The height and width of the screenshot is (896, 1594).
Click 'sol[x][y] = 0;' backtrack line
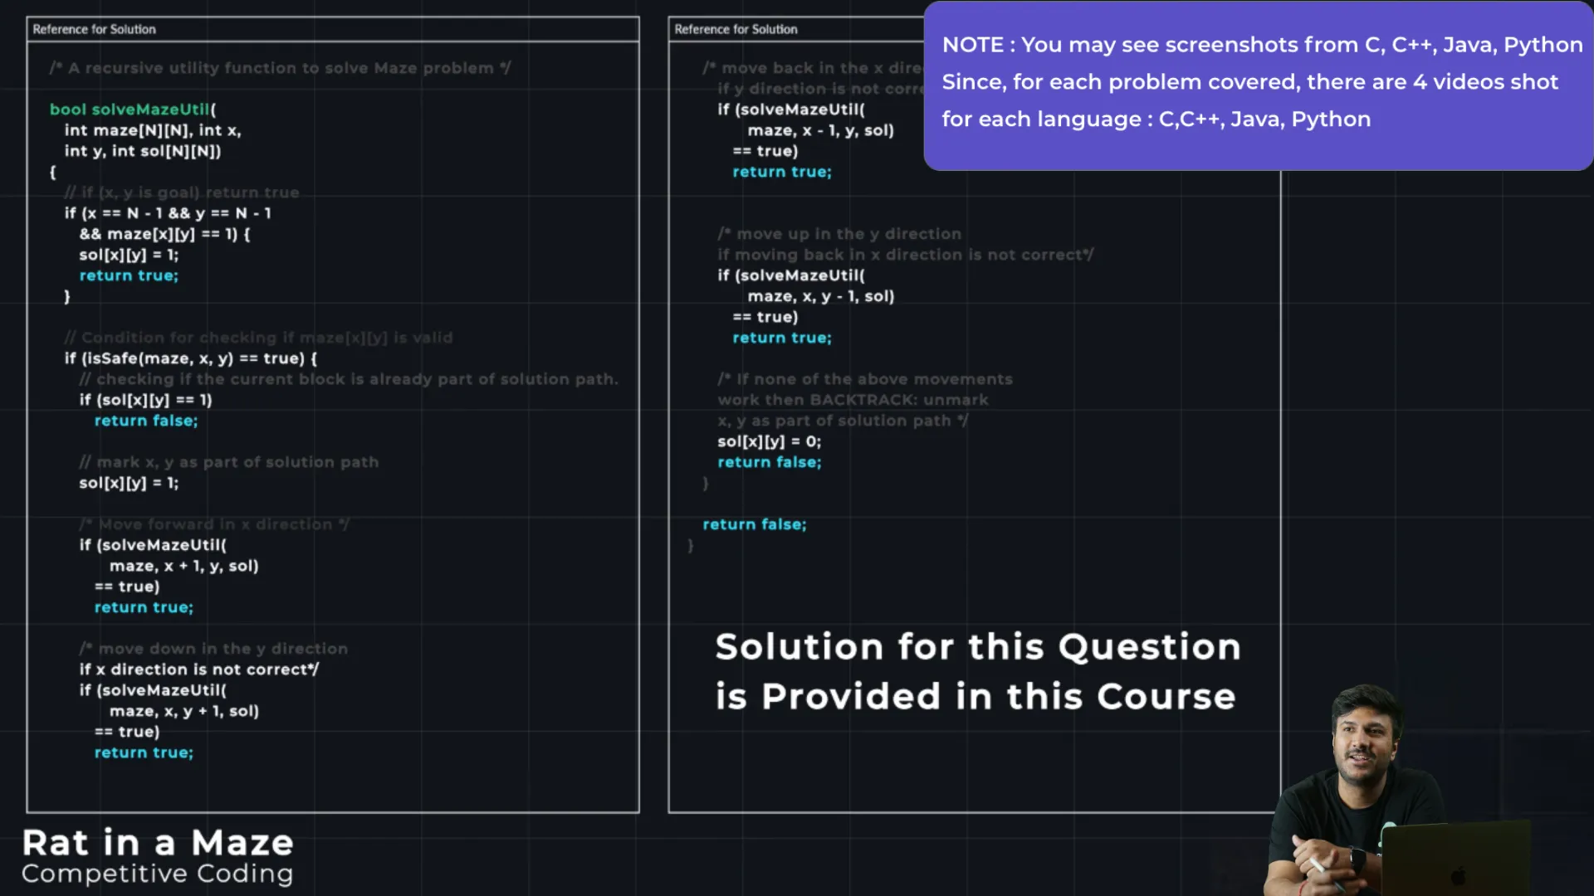(769, 441)
